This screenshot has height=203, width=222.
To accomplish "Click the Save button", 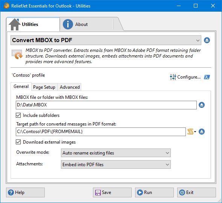I will click(112, 192).
